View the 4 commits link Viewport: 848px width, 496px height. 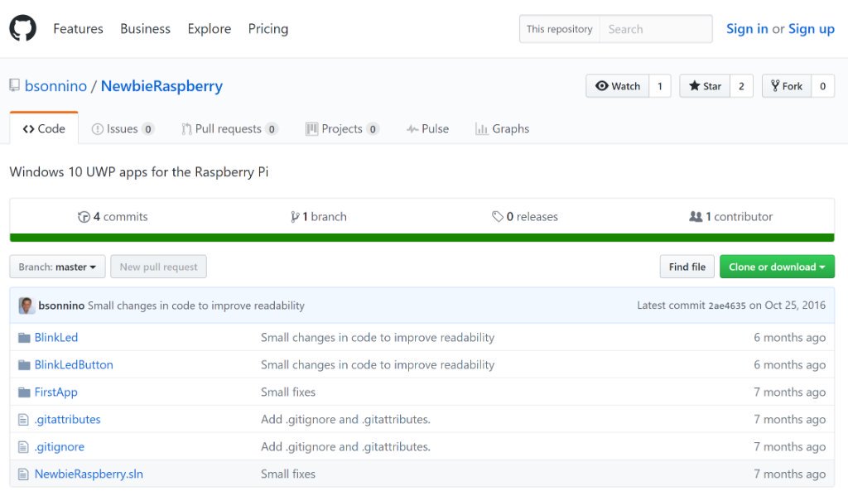(x=113, y=217)
